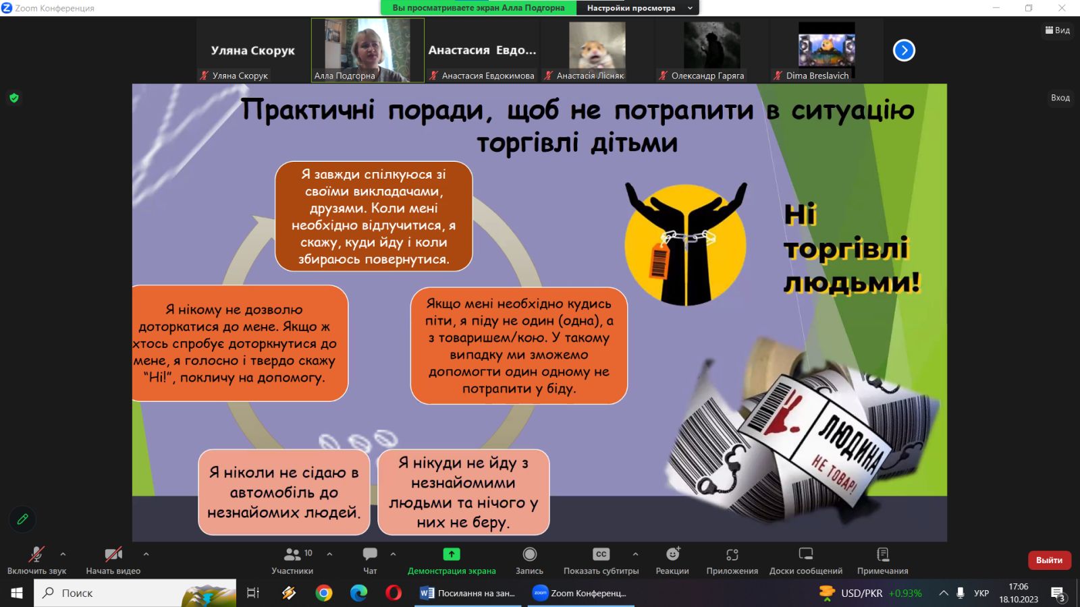Open the Настройки просмотра dropdown
Viewport: 1080px width, 607px height.
click(639, 8)
